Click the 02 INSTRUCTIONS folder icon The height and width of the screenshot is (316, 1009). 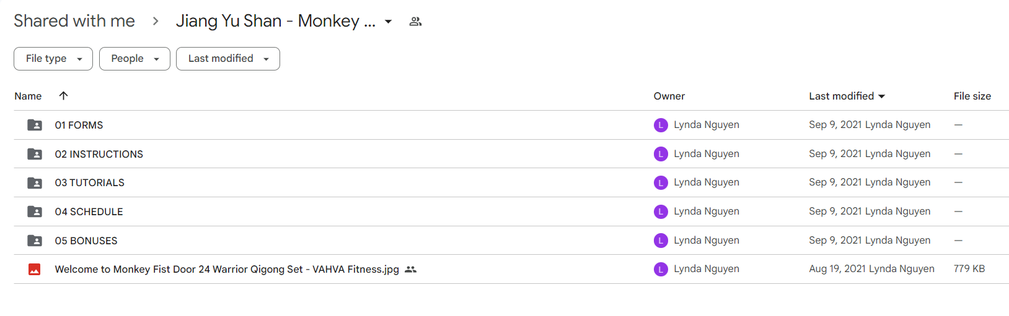tap(35, 154)
